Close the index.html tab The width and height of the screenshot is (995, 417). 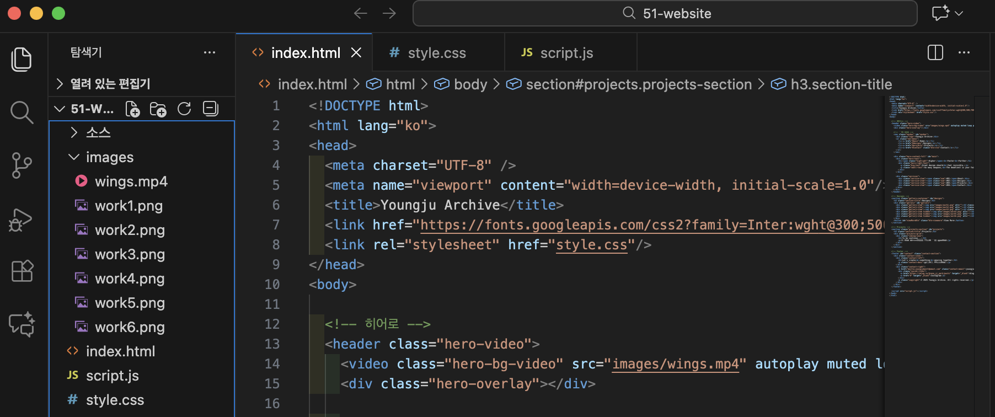356,52
